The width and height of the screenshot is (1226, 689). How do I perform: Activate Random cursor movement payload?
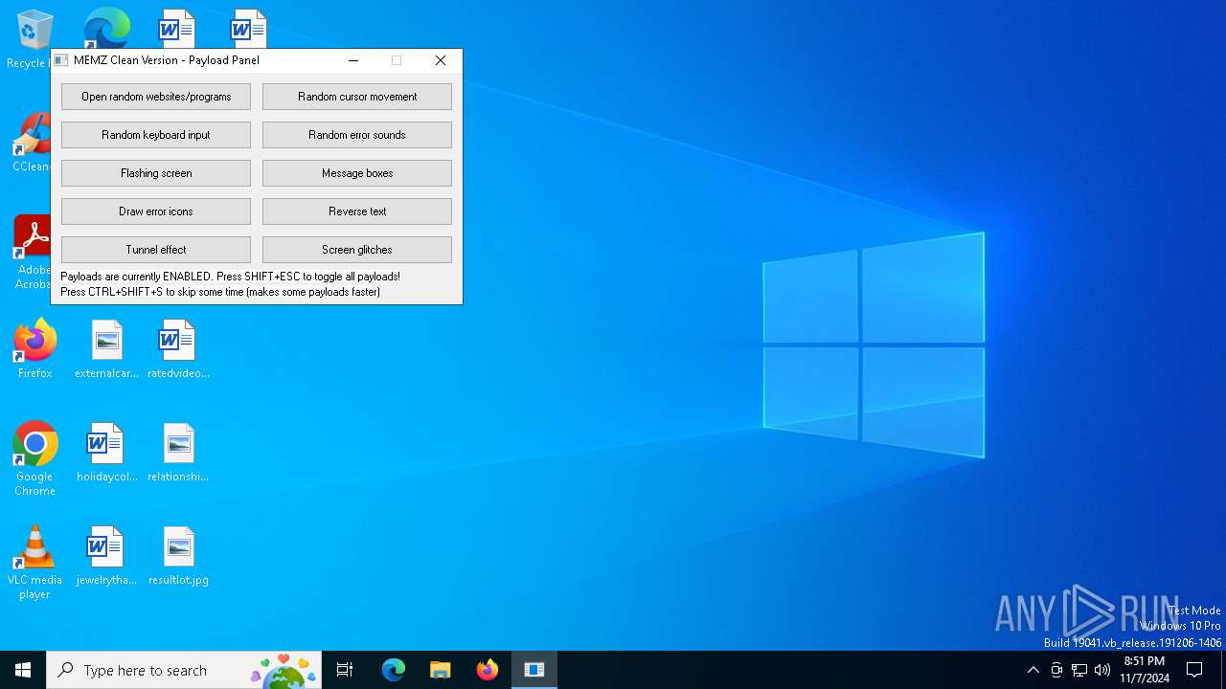click(357, 97)
